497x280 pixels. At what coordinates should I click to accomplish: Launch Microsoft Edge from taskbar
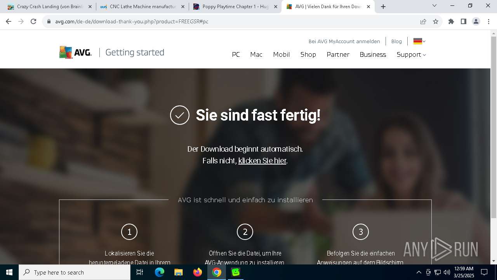pyautogui.click(x=160, y=272)
